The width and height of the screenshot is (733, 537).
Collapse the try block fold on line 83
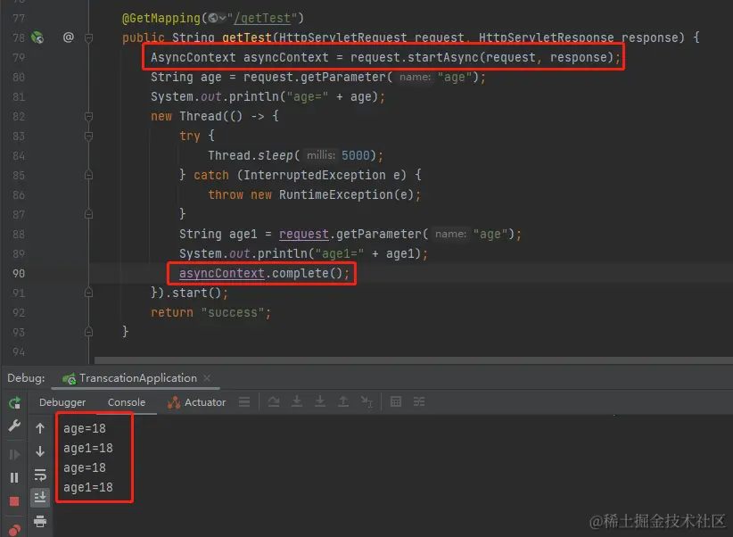point(89,136)
